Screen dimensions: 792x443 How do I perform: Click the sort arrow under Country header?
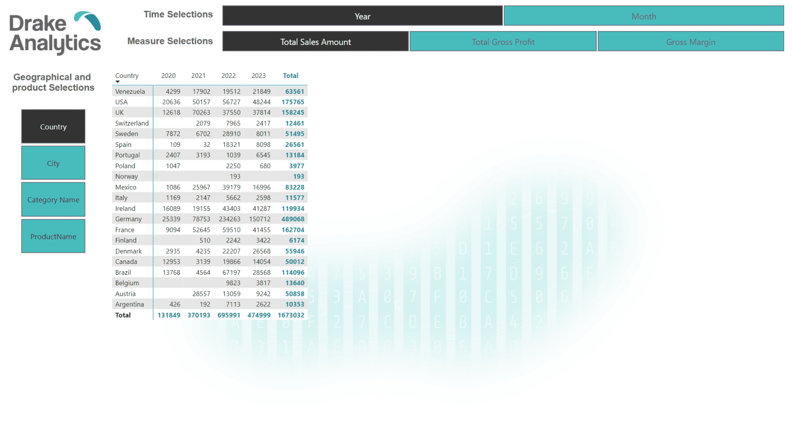(118, 81)
